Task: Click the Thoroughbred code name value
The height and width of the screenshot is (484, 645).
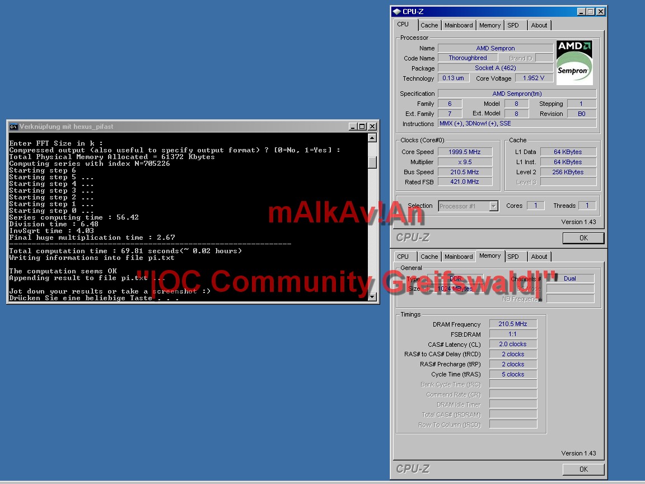Action: click(x=468, y=58)
